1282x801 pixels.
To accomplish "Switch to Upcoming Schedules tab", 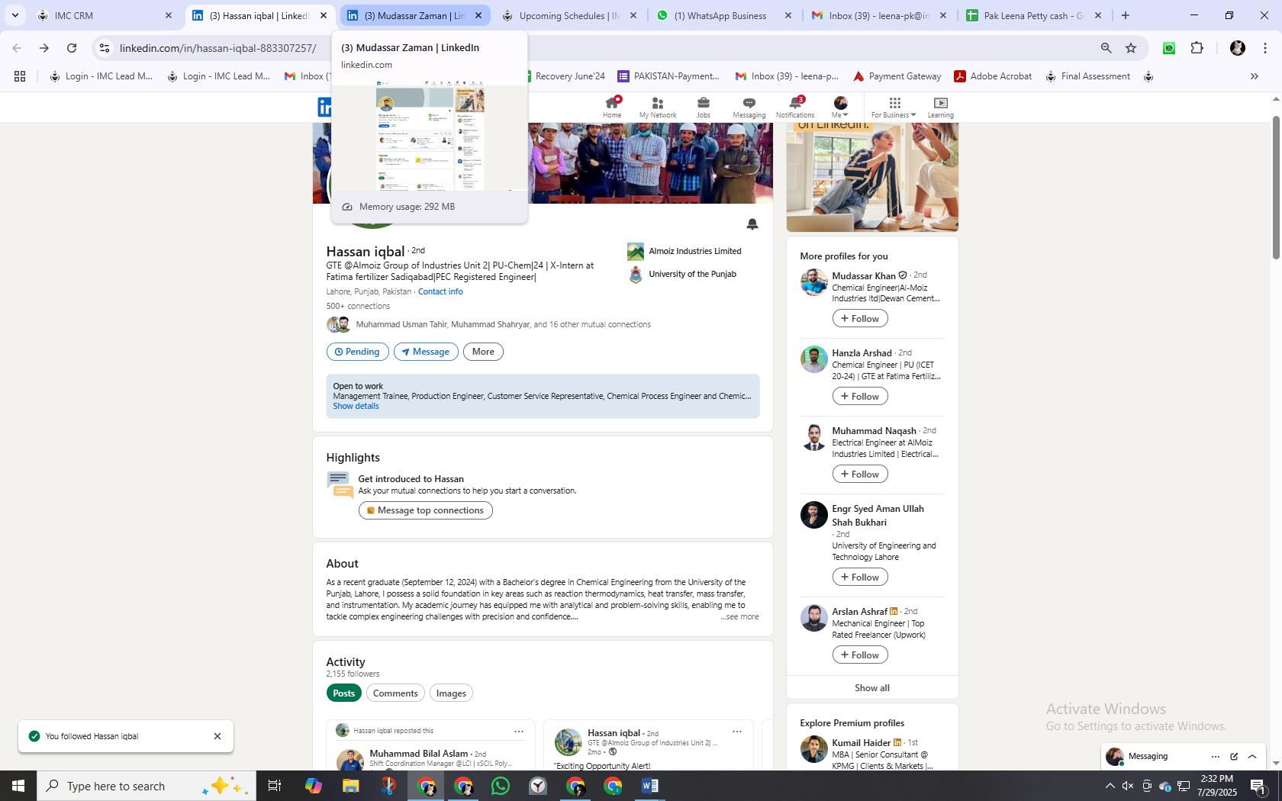I will point(569,15).
